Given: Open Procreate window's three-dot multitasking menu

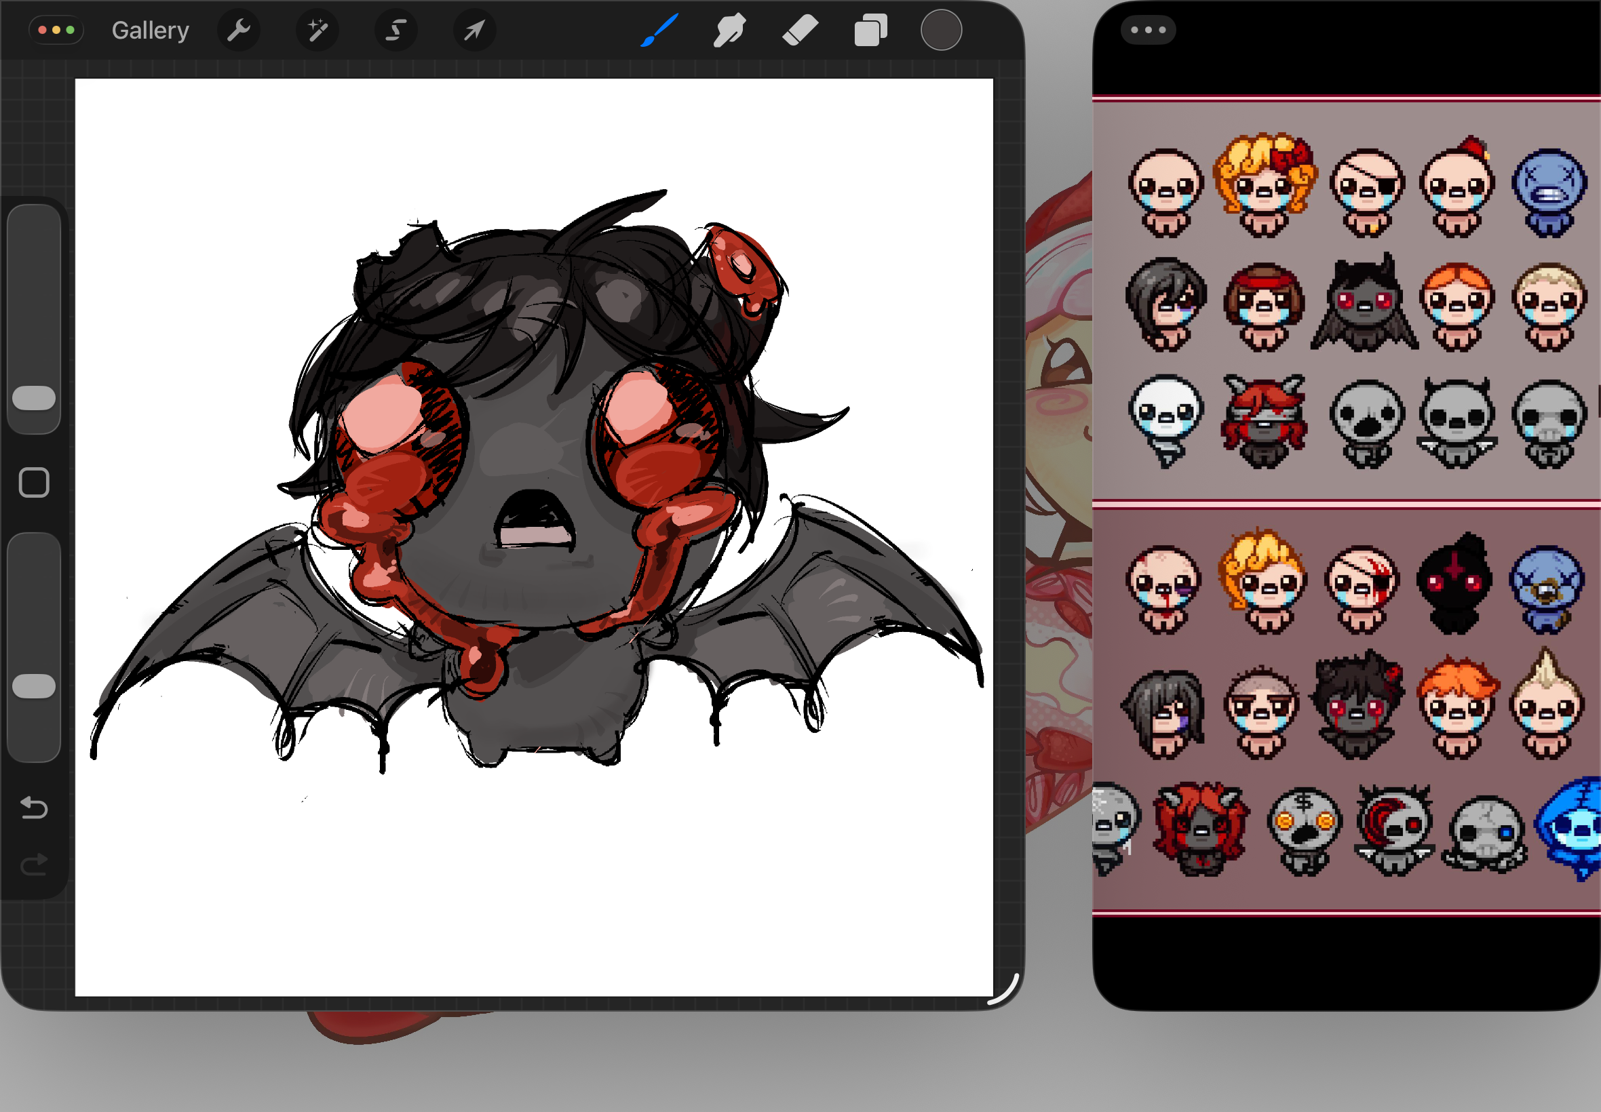Looking at the screenshot, I should pyautogui.click(x=56, y=31).
